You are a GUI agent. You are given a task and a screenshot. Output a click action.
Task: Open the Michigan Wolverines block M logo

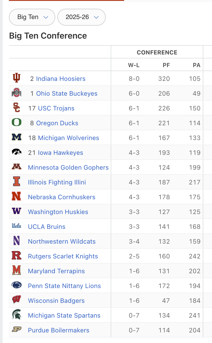tap(17, 137)
